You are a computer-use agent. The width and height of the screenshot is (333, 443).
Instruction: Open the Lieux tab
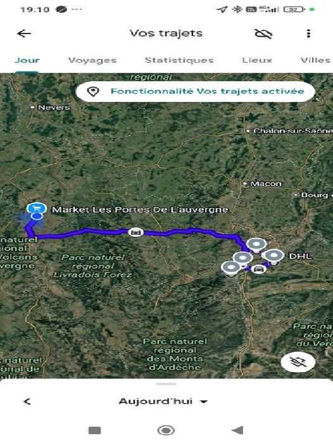(x=257, y=60)
